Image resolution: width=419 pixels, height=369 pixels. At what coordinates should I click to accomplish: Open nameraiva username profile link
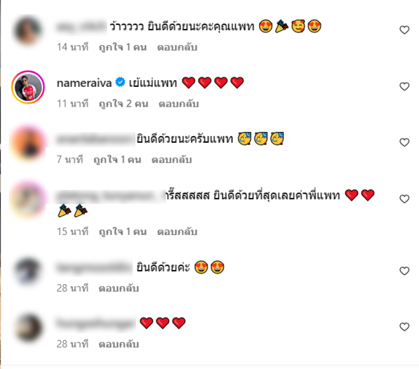click(x=84, y=83)
